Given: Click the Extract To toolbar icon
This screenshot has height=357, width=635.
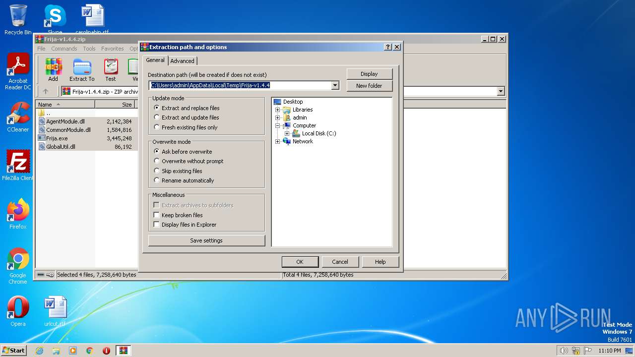Looking at the screenshot, I should click(82, 70).
